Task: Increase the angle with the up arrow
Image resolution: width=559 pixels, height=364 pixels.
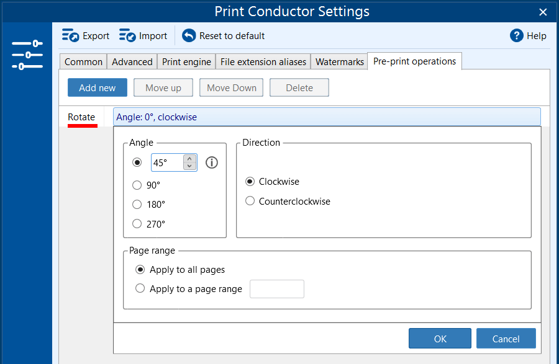Action: 190,159
